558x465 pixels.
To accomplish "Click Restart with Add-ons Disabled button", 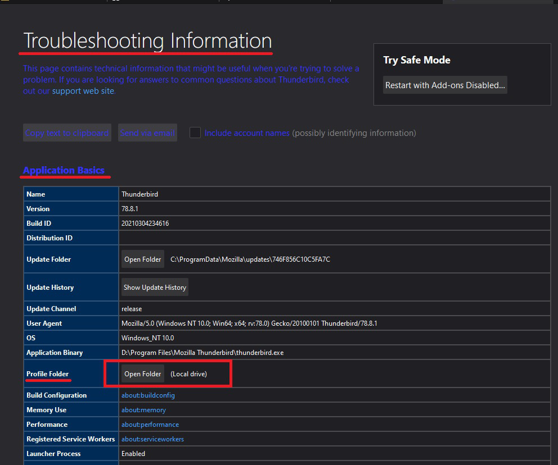I will pyautogui.click(x=445, y=85).
